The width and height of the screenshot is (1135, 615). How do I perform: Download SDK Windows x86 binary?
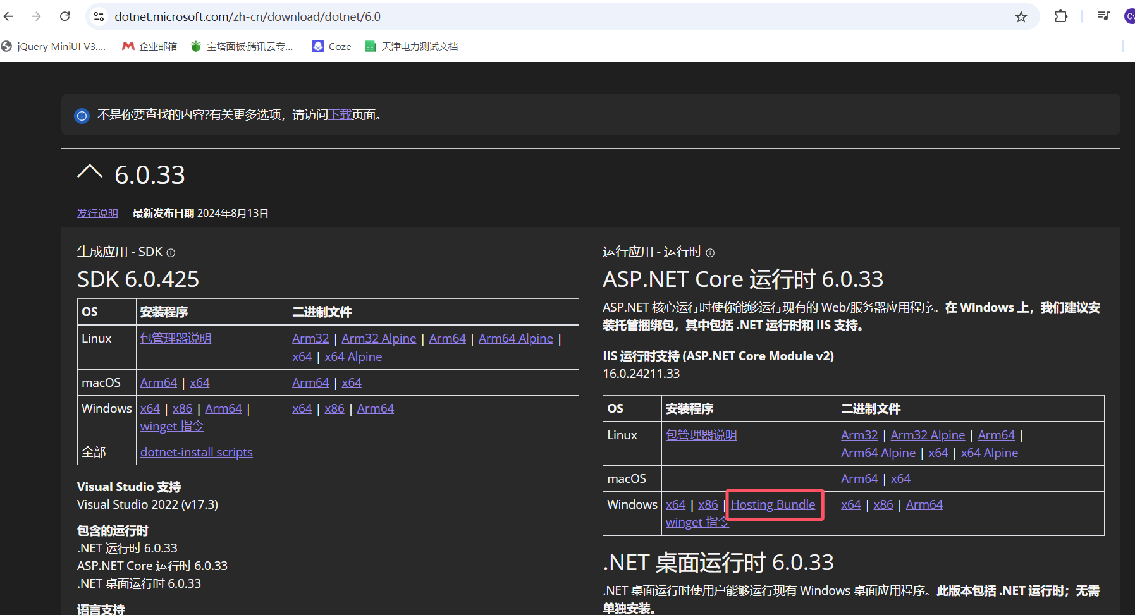coord(334,408)
